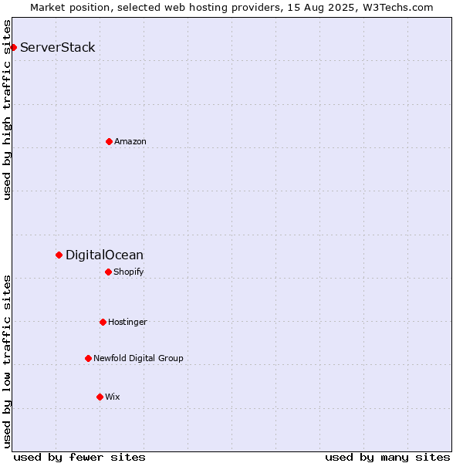The image size is (463, 463).
Task: Click the Wix red data point
Action: pos(100,397)
